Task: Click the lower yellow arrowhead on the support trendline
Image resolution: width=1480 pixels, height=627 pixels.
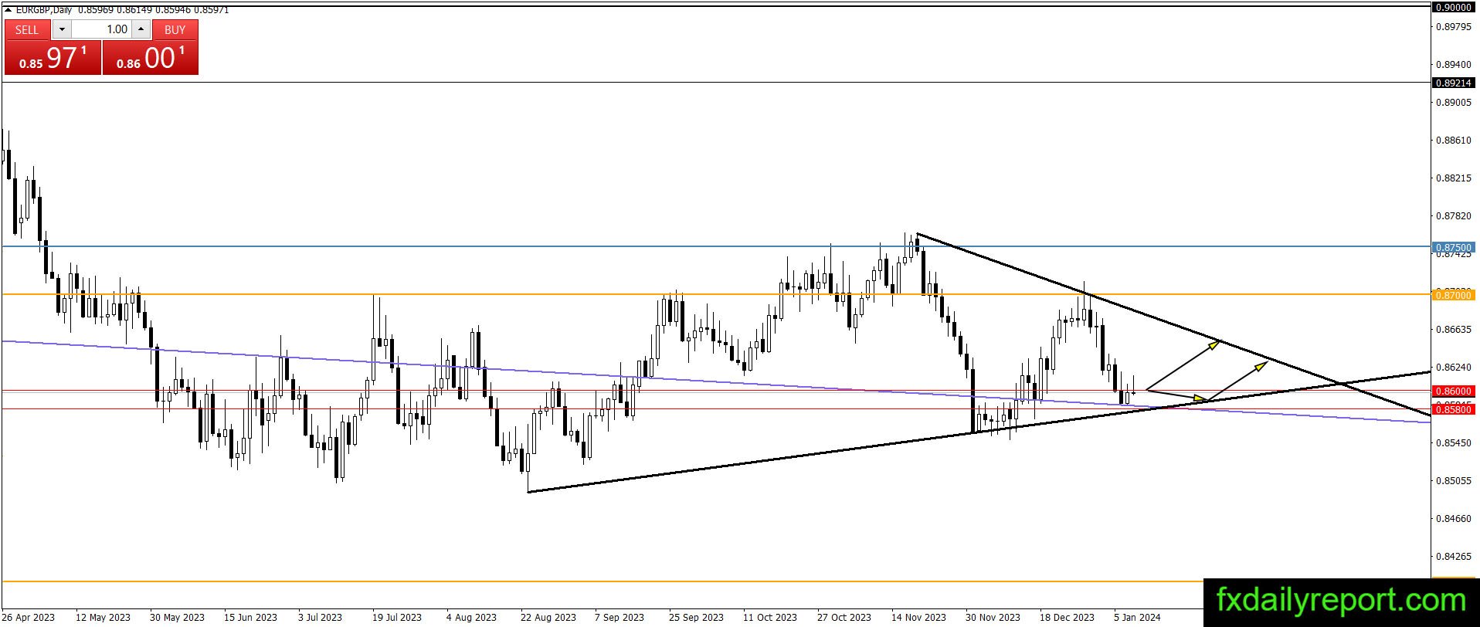Action: (x=1200, y=398)
